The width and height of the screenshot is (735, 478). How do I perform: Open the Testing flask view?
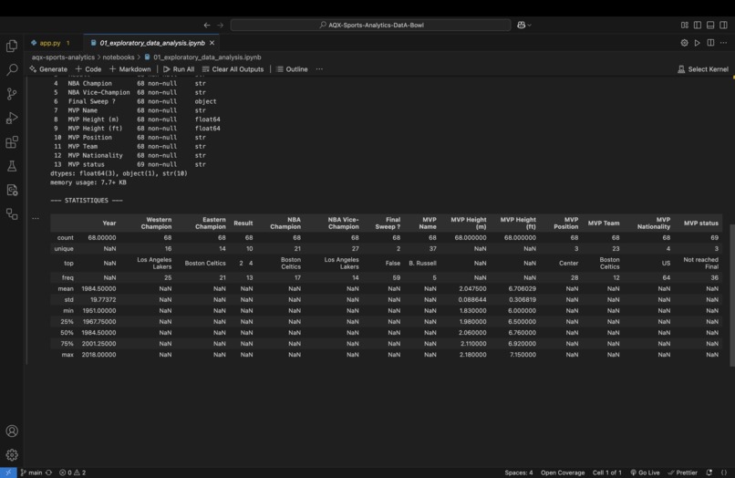coord(12,166)
